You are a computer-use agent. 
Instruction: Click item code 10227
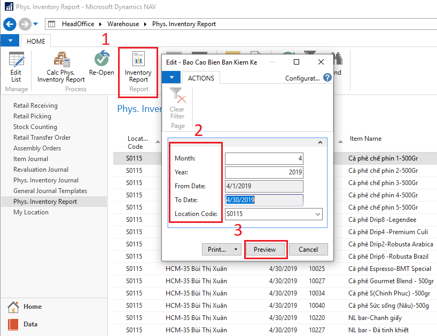point(317,330)
